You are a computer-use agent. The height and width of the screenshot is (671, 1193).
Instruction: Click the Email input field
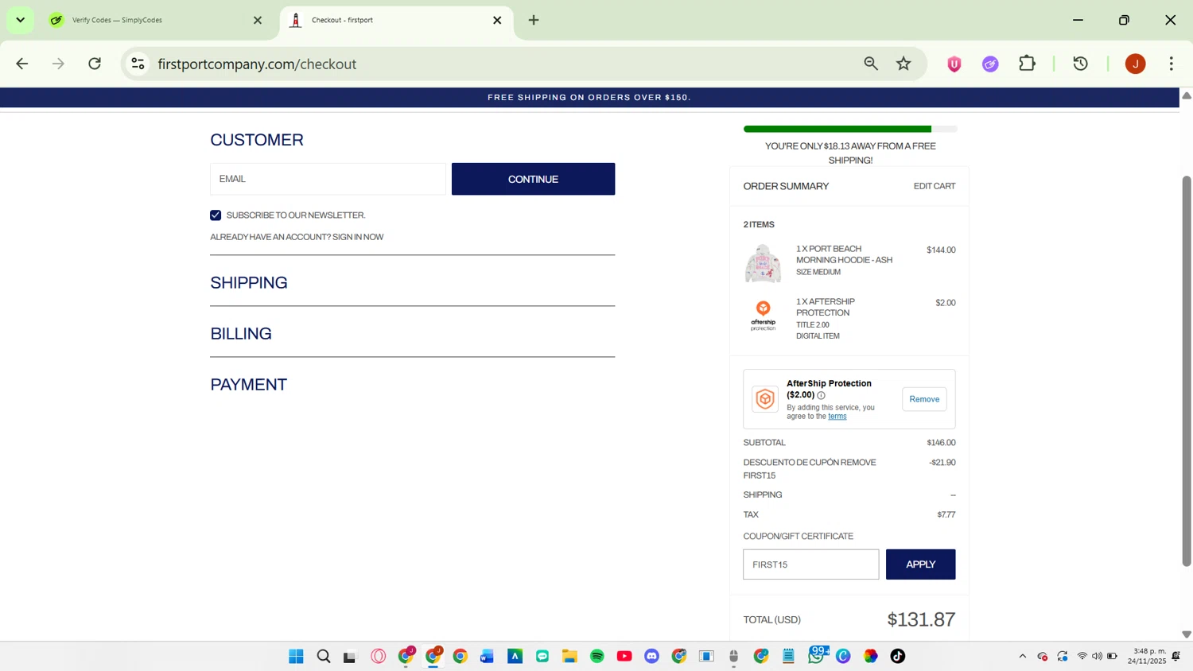[328, 179]
